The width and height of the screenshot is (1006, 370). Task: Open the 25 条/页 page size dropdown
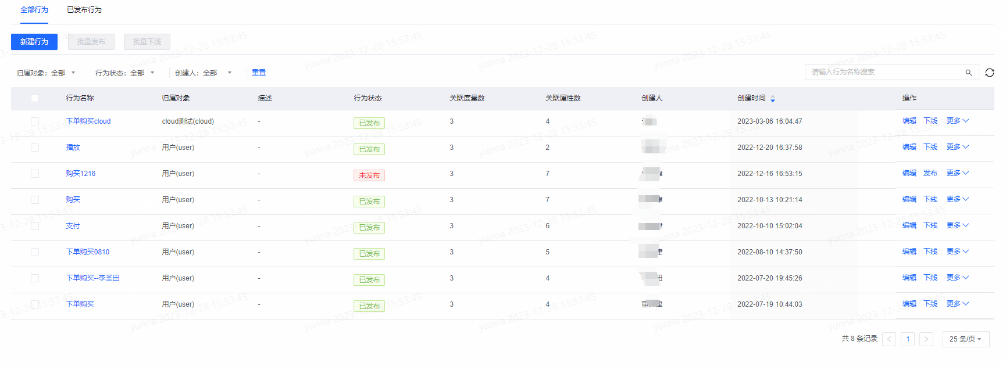click(x=966, y=339)
